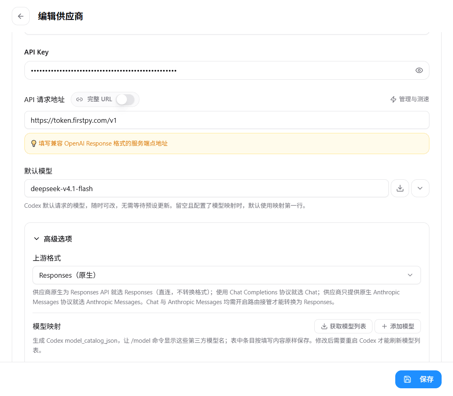Viewport: 453px width, 396px height.
Task: Click the link icon beside 完整 URL
Action: 79,99
